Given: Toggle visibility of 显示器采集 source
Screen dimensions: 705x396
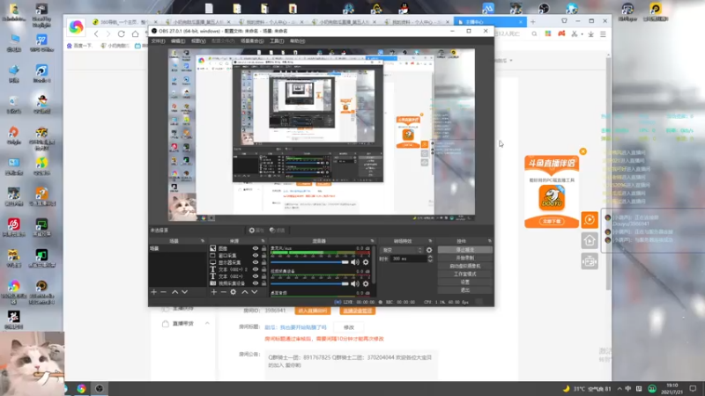Looking at the screenshot, I should pyautogui.click(x=256, y=262).
